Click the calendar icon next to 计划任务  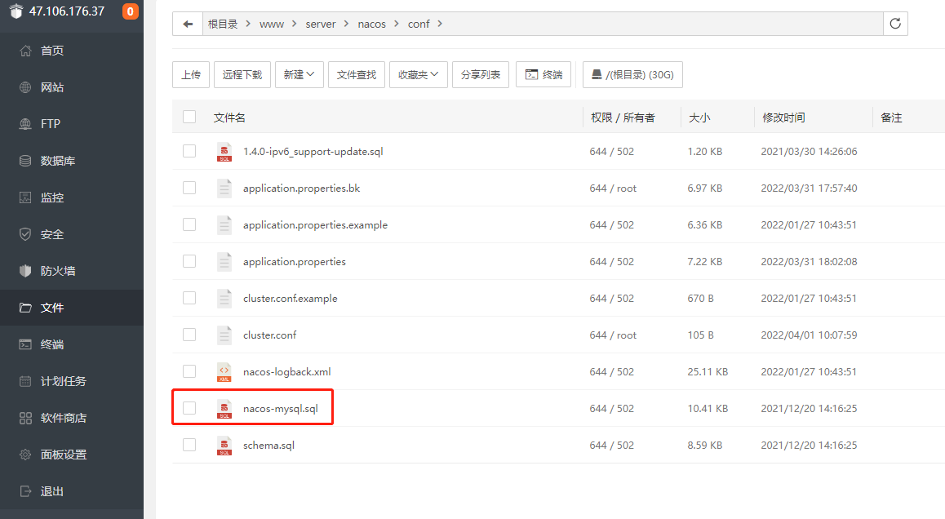25,382
